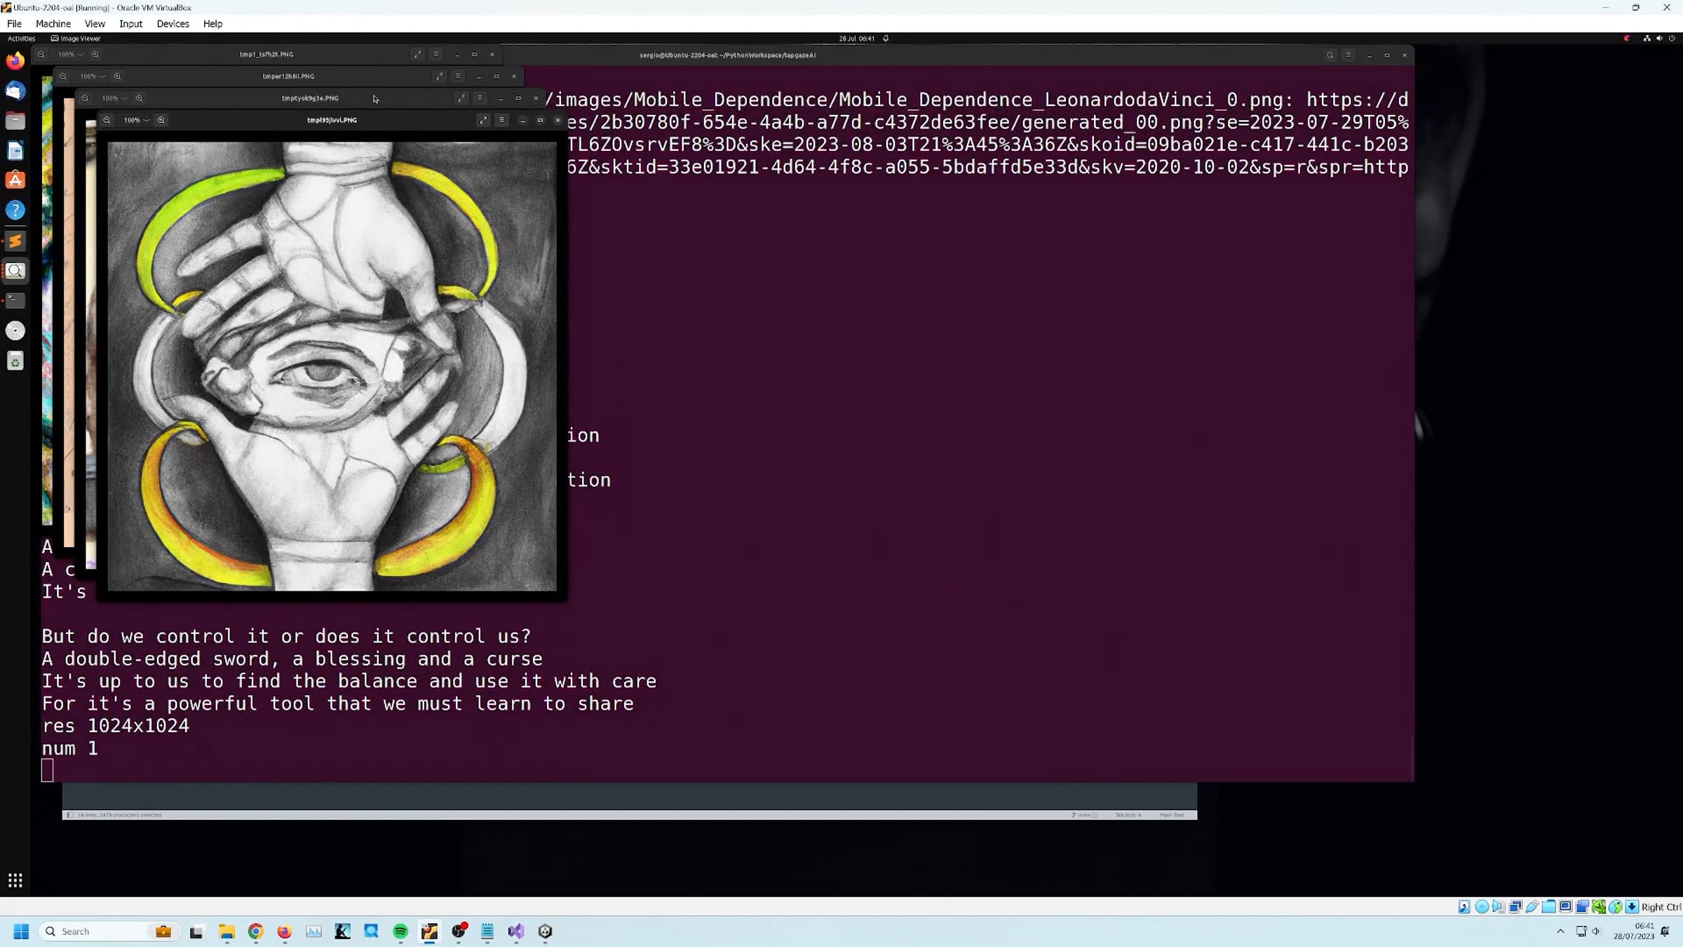The image size is (1683, 947).
Task: Expand zoom level dropdown of tmptyok9g3e.PNG
Action: tap(115, 98)
